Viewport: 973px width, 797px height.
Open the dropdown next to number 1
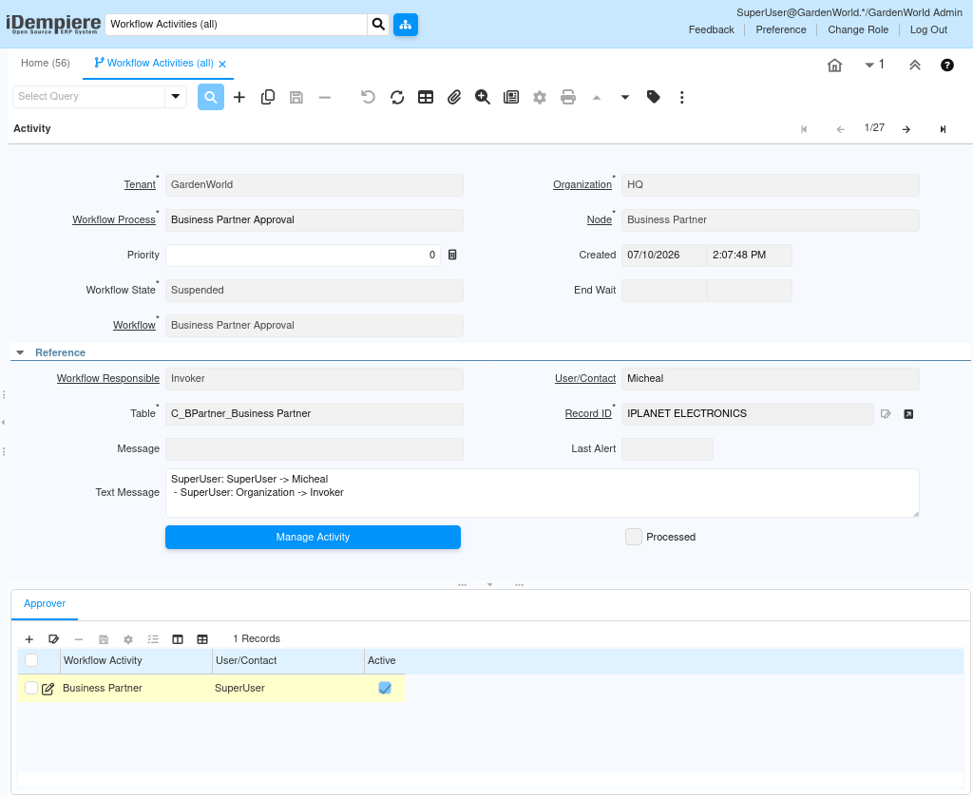point(869,66)
